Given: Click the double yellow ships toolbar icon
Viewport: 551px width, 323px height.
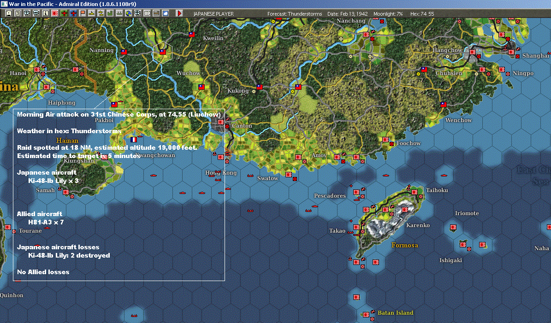Looking at the screenshot, I should pyautogui.click(x=101, y=13).
